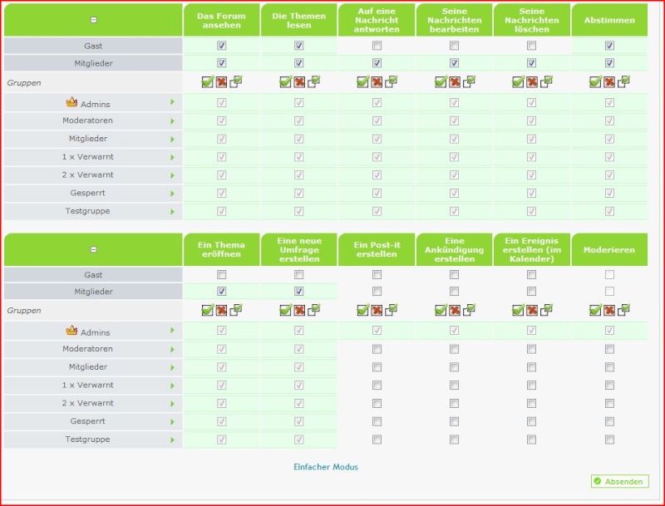
Task: Click Testgruppe label in bottom table
Action: click(x=88, y=439)
